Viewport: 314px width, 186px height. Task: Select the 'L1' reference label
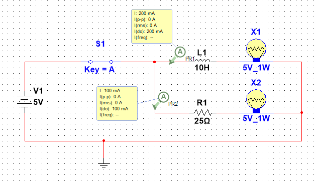(202, 53)
